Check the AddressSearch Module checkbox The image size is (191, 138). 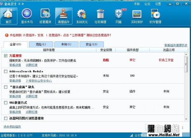6,71
